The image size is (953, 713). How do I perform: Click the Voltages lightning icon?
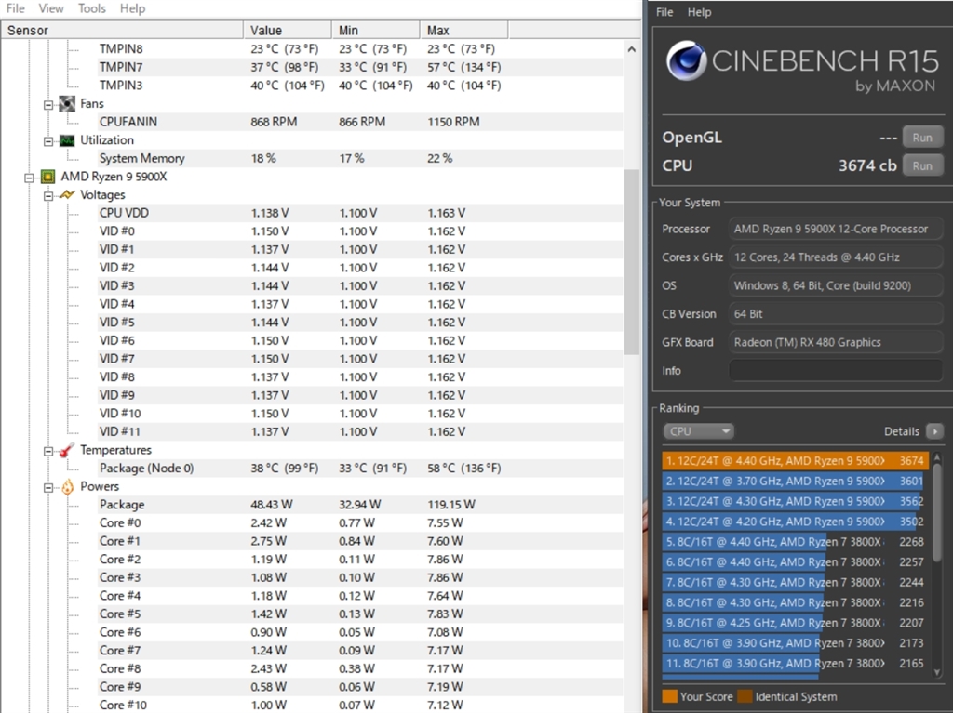point(67,195)
